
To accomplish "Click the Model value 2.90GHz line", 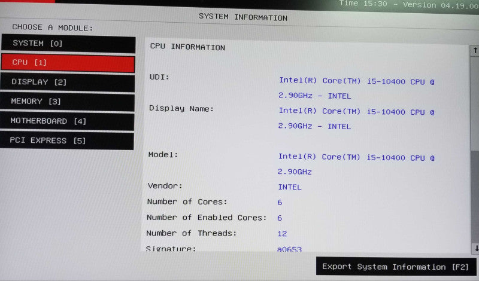I will (x=295, y=172).
